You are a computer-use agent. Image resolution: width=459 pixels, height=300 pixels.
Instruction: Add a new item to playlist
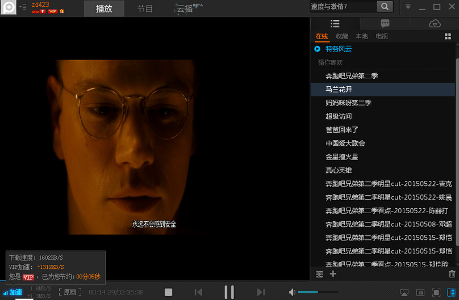click(333, 274)
